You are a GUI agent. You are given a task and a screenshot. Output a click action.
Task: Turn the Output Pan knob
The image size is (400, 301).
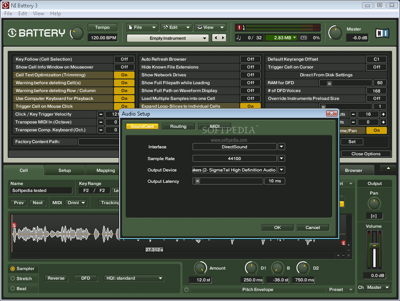click(374, 204)
